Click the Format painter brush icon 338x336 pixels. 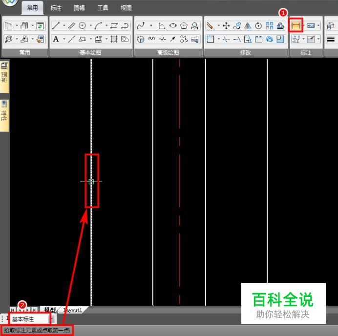(40, 39)
